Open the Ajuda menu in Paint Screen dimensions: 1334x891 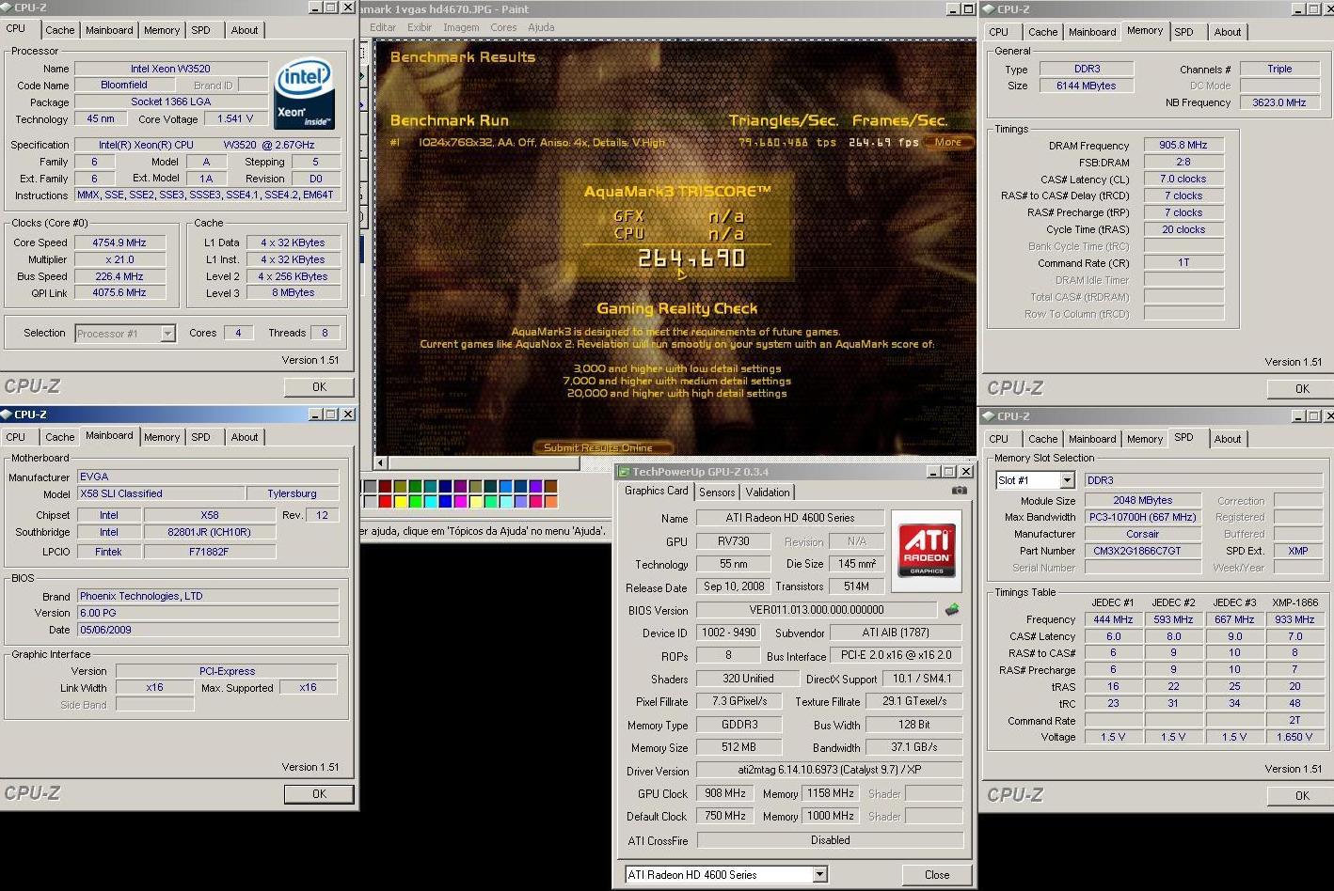click(541, 27)
